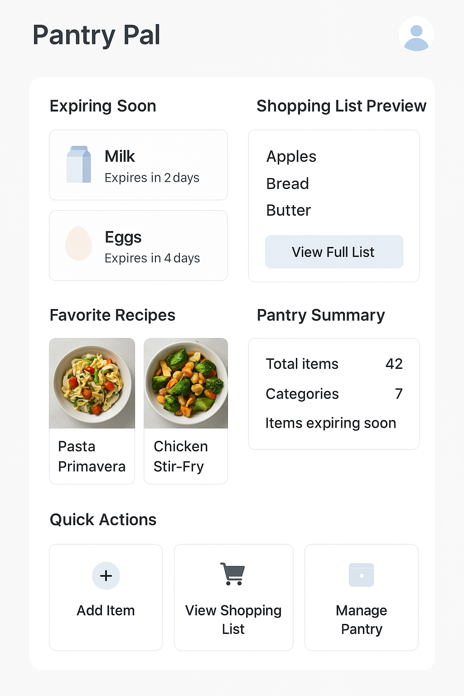The height and width of the screenshot is (696, 464).
Task: Select the Categories summary row
Action: point(334,394)
